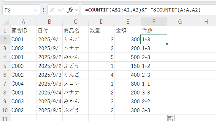Select row 5 header
The image size is (216, 121).
coord(5,66)
